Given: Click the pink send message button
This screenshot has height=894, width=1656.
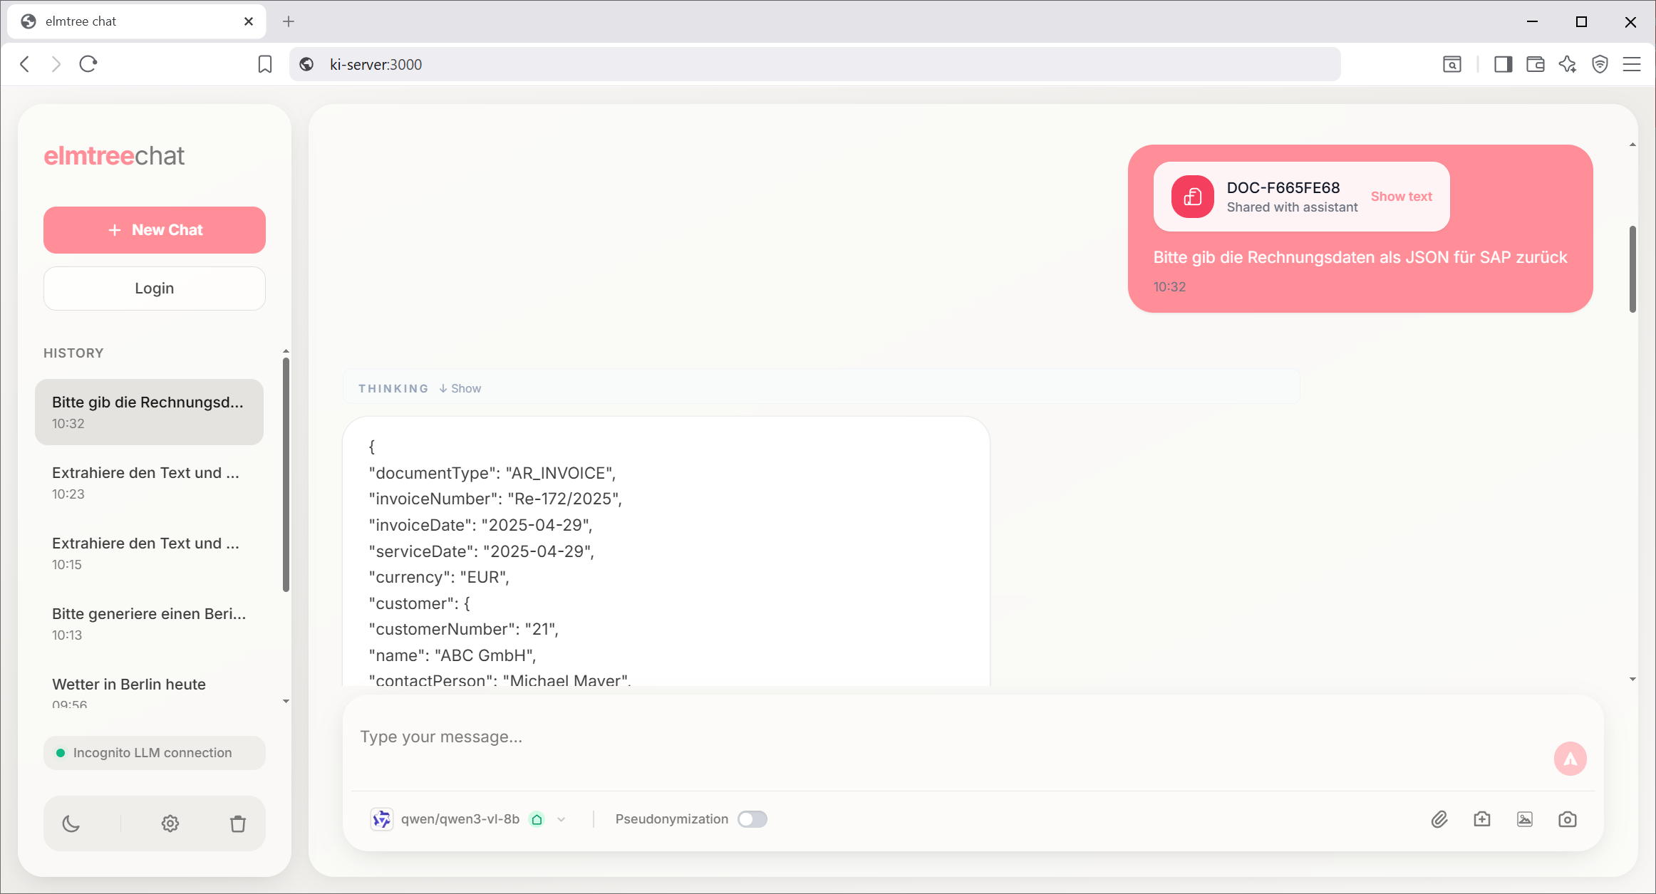Looking at the screenshot, I should [x=1570, y=758].
